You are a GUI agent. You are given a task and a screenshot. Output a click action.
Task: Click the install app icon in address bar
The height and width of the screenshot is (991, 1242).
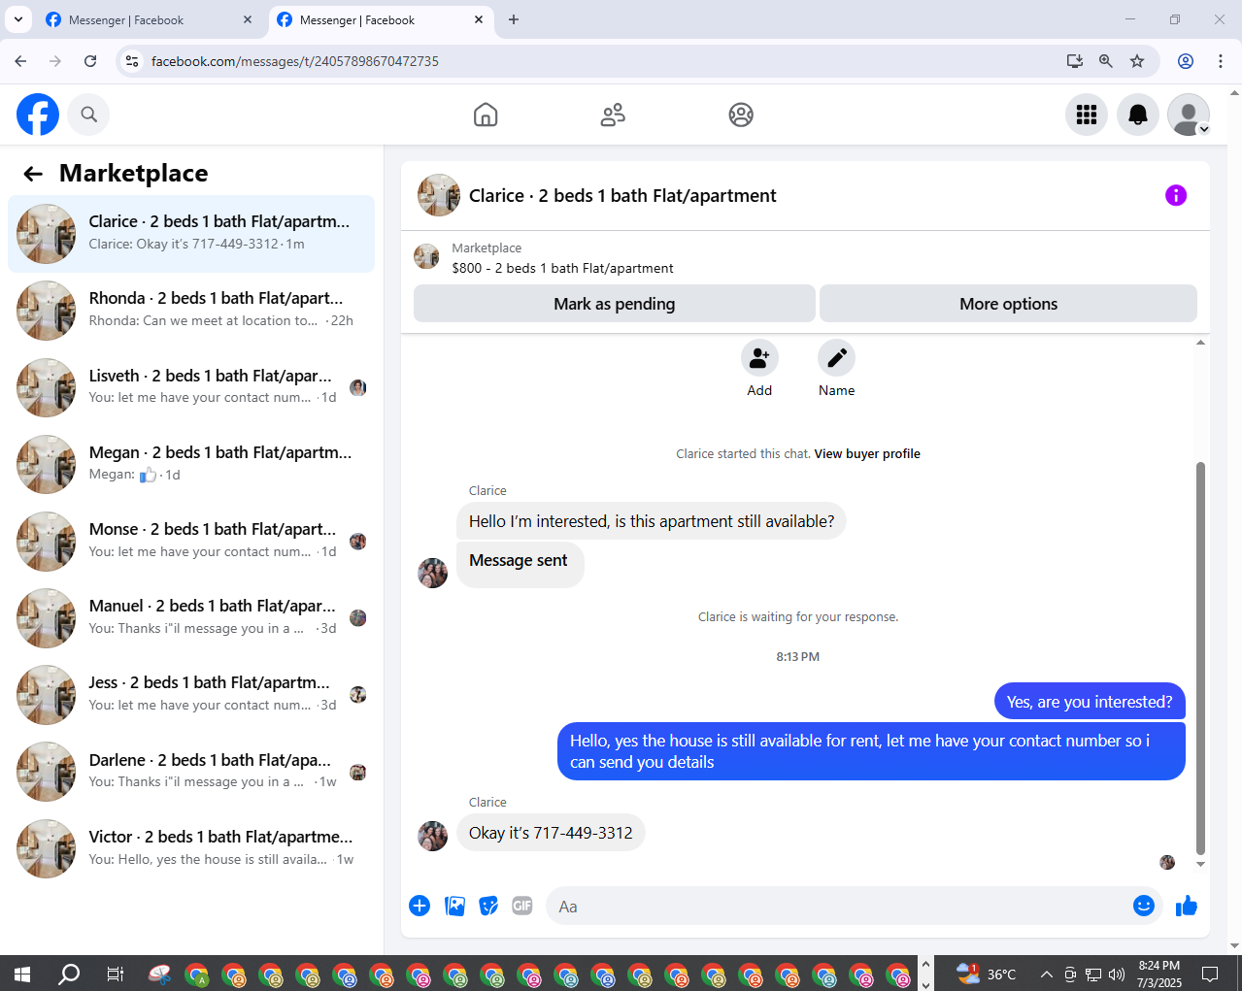point(1075,61)
